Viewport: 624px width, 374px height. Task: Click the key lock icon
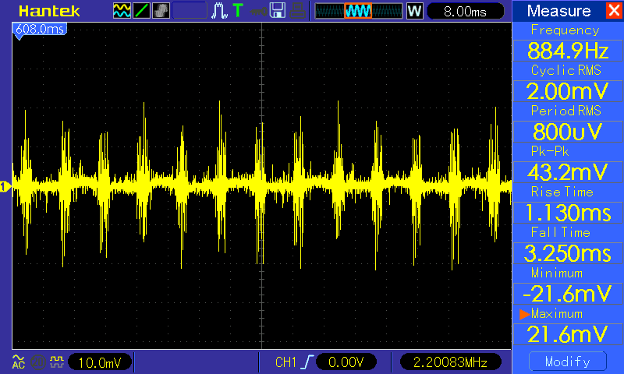pos(258,12)
